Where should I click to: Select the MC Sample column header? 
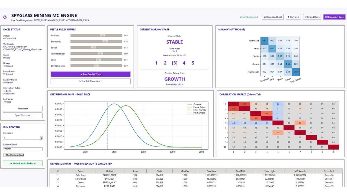pos(300,171)
